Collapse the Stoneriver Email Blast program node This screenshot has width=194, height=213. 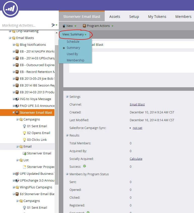[14, 112]
